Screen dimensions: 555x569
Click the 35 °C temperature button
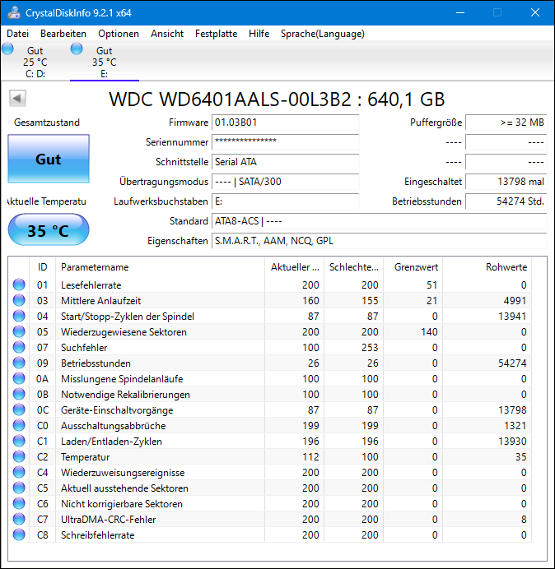point(49,230)
